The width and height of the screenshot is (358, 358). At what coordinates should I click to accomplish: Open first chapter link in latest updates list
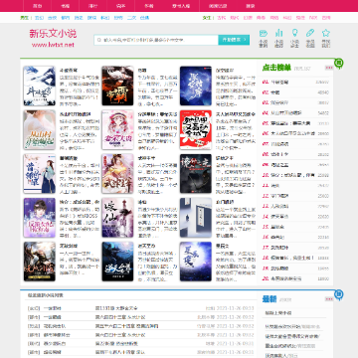pyautogui.click(x=116, y=308)
